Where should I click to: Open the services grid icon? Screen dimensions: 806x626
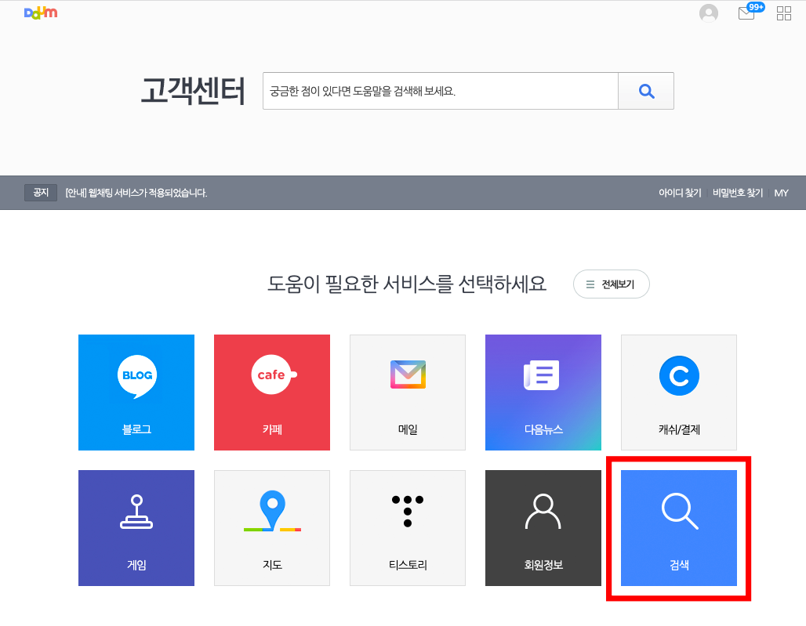(783, 13)
